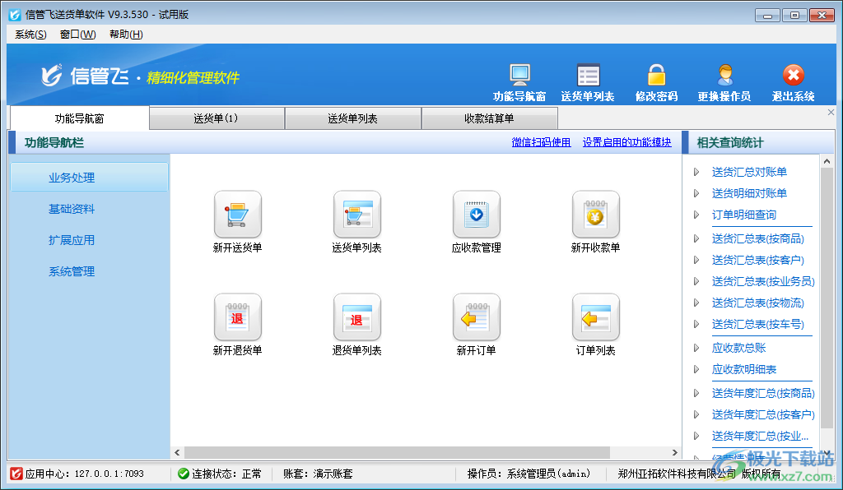Screen dimensions: 843x490
Task: Open the 应收款管理 icon
Action: point(477,215)
